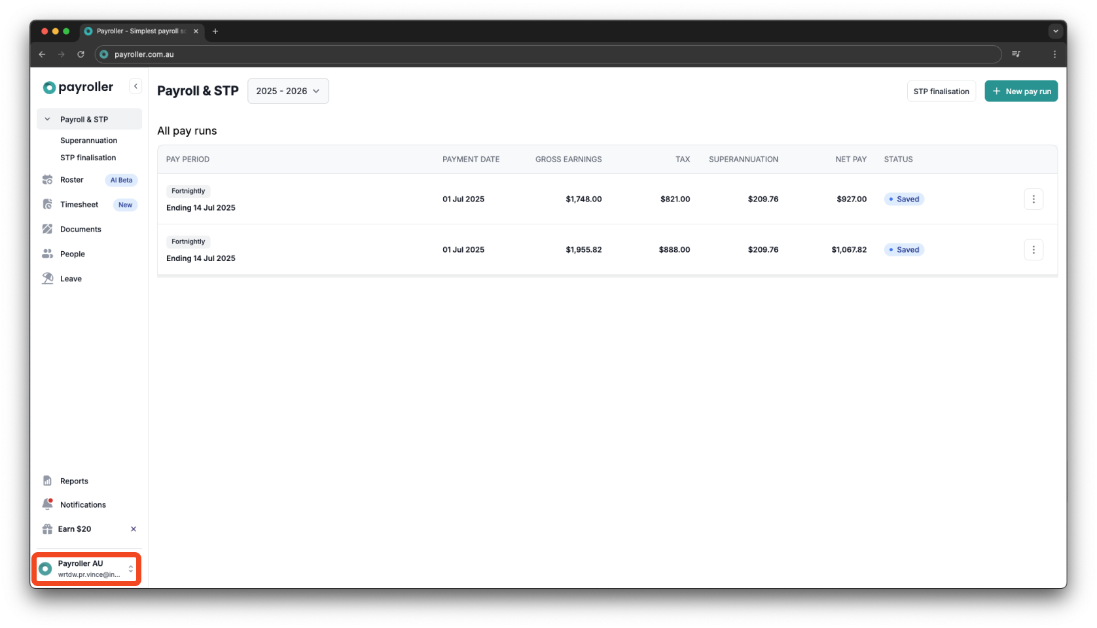Collapse the sidebar with the arrow button

[x=135, y=86]
